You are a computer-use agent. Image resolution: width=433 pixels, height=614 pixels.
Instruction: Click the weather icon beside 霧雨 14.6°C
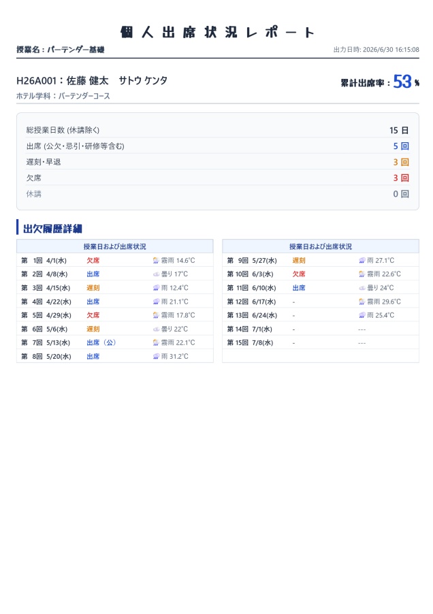[x=156, y=261]
